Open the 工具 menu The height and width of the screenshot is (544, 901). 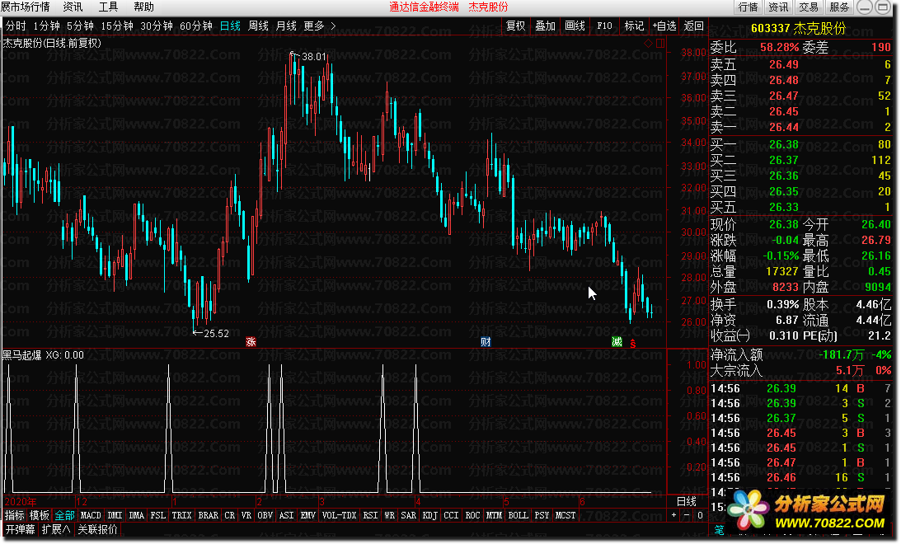(x=108, y=7)
